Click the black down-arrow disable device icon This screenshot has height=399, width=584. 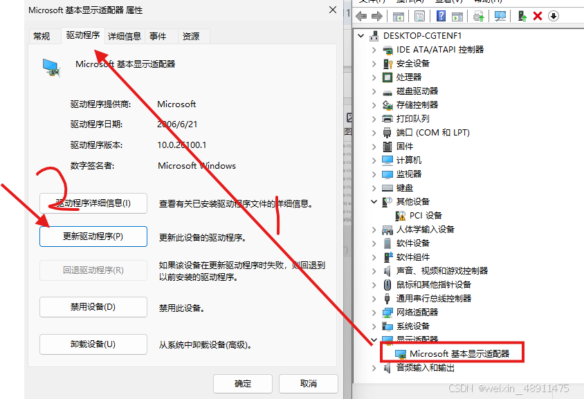pyautogui.click(x=554, y=16)
